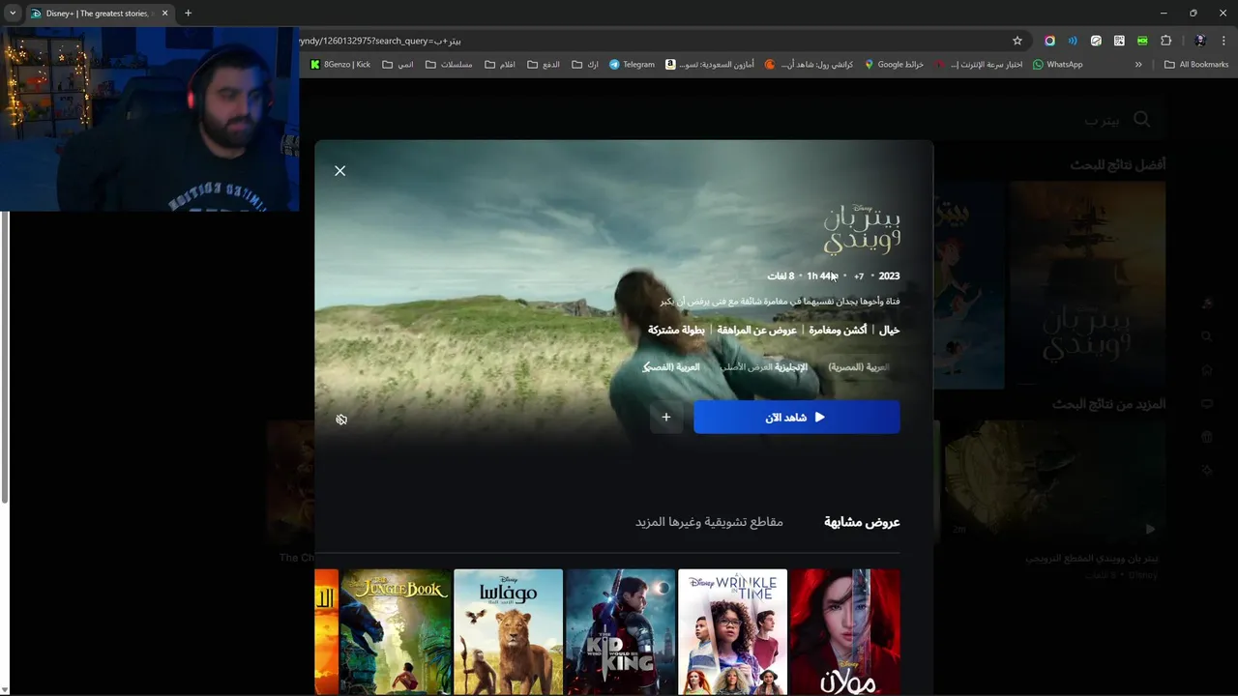
Task: Click the magnifier icon beside the search field
Action: click(1142, 119)
